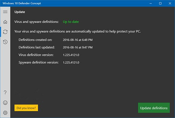Click the Update definitions button
The width and height of the screenshot is (175, 118).
click(x=154, y=108)
